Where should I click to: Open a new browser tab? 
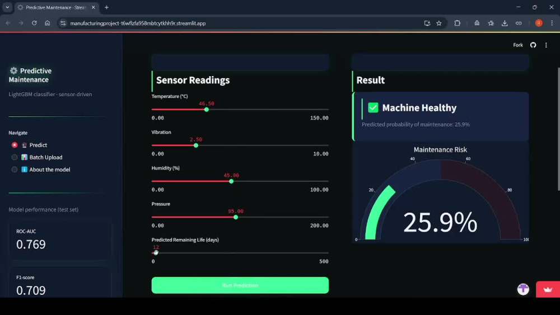(x=106, y=7)
